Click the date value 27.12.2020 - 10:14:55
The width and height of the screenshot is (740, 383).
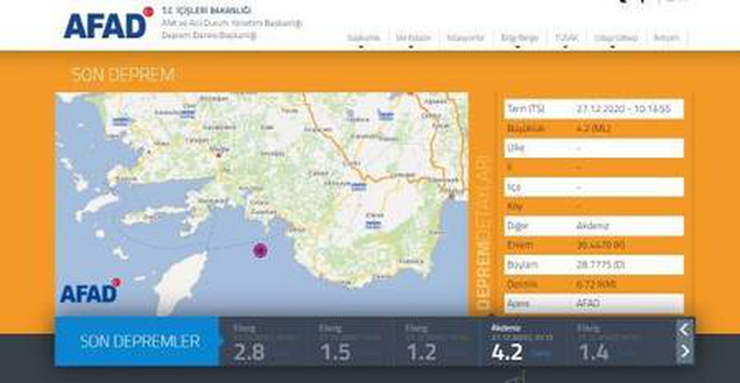tap(623, 109)
